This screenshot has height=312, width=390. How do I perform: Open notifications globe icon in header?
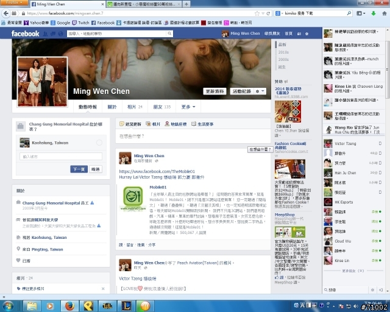pos(60,34)
